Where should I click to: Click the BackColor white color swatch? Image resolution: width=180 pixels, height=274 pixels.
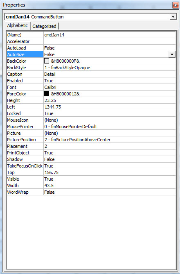47,61
